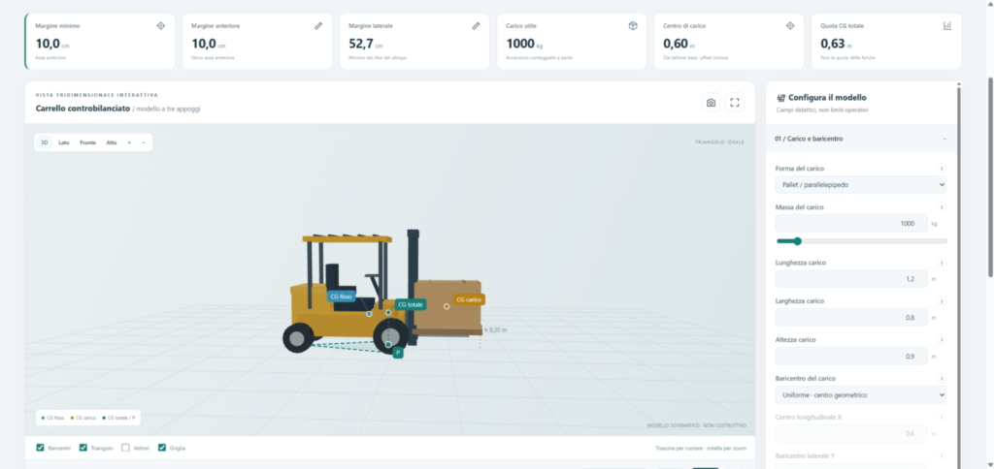Click the Massa del carico input field
Image resolution: width=994 pixels, height=469 pixels.
pos(851,224)
